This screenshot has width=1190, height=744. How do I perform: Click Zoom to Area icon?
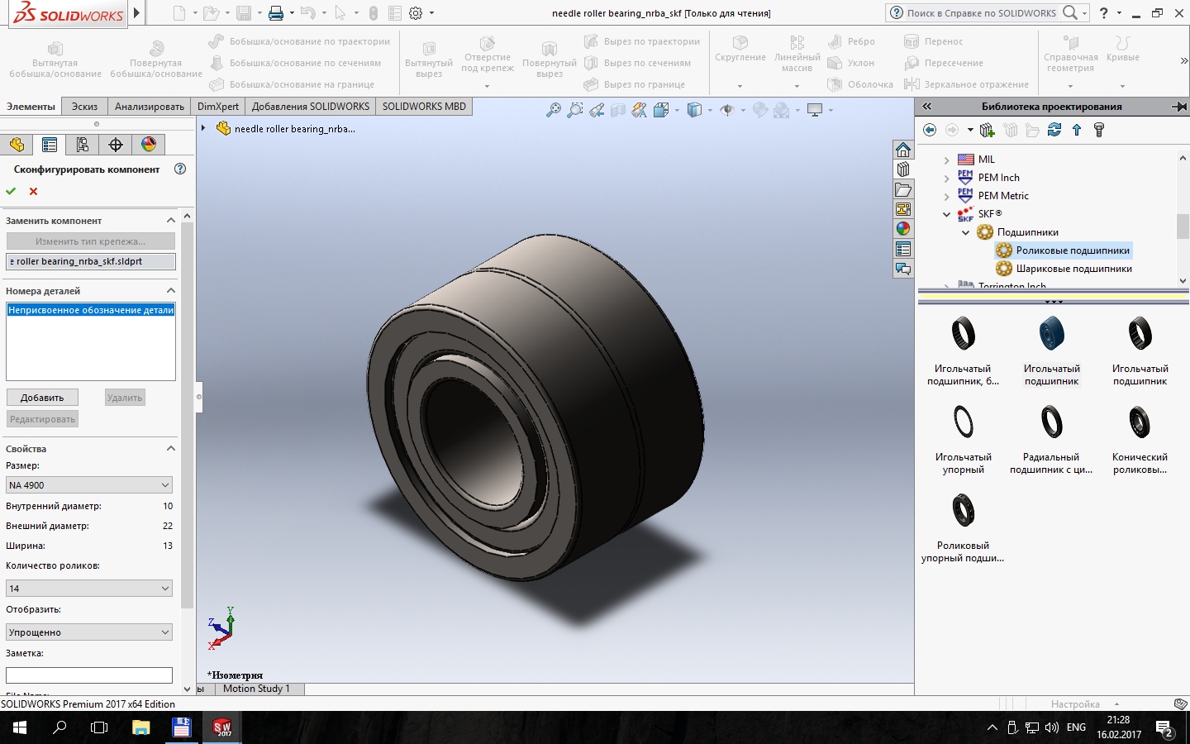point(575,110)
